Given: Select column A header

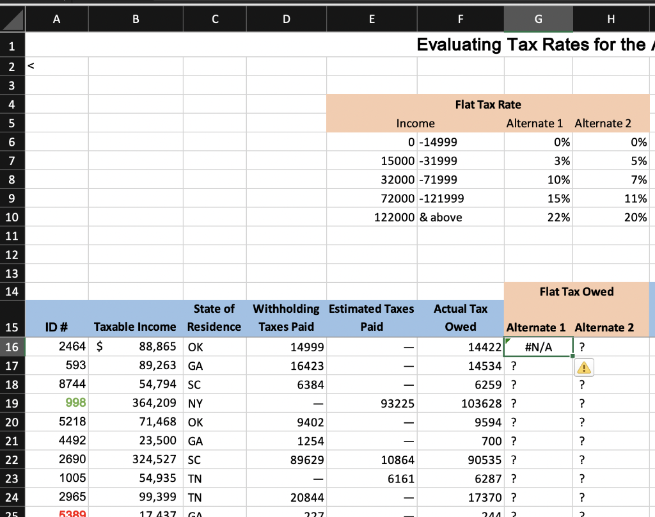Looking at the screenshot, I should pyautogui.click(x=57, y=19).
